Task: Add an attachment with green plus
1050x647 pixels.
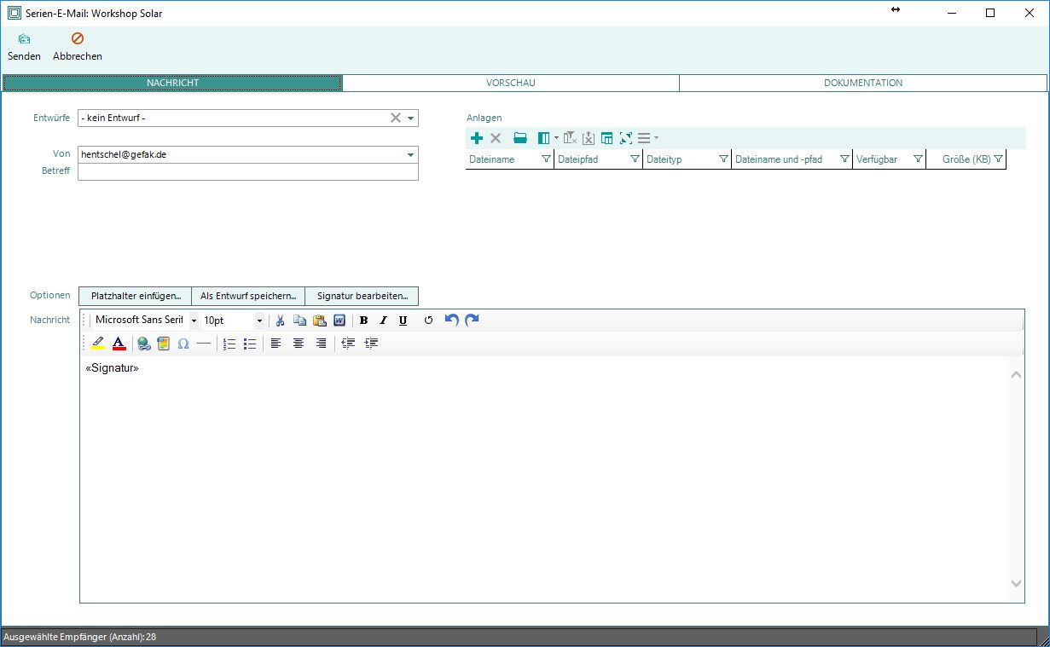Action: [476, 138]
